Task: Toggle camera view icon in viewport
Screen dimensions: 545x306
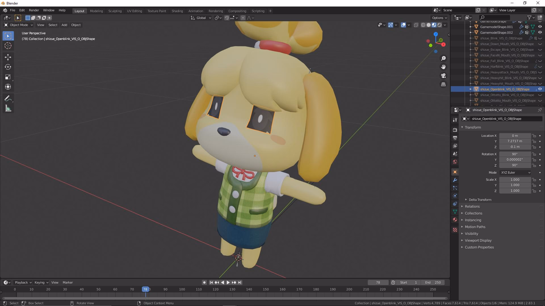Action: 443,76
